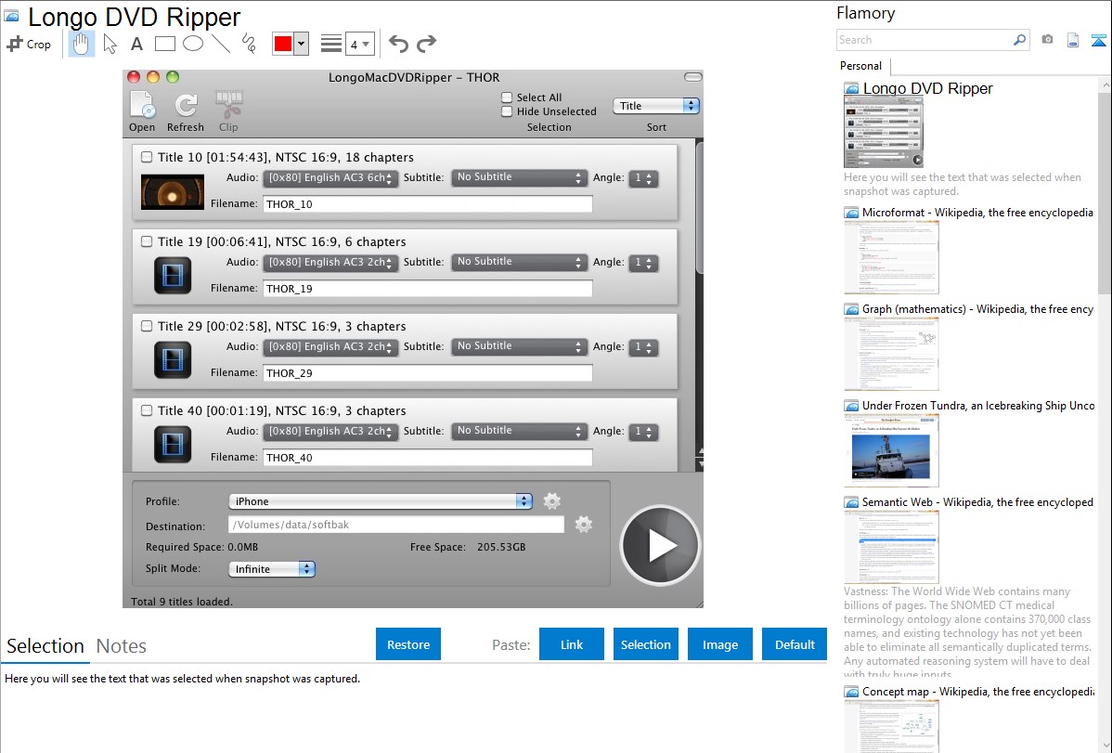Open the Microformat Wikipedia snapshot thumbnail
Image resolution: width=1112 pixels, height=753 pixels.
click(891, 257)
